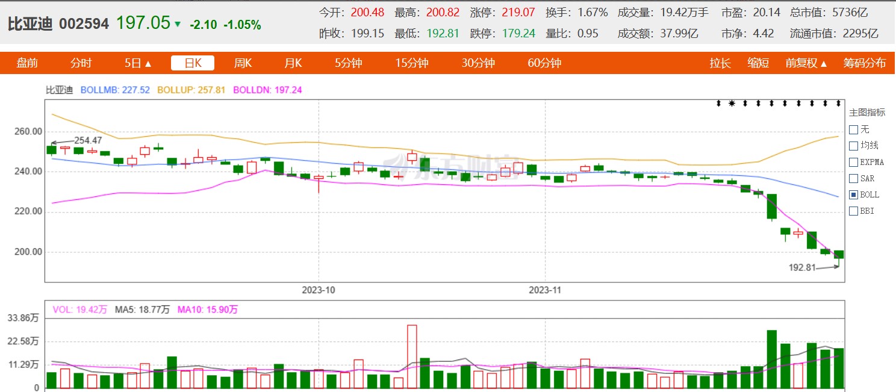The image size is (896, 392).
Task: Toggle the BOLL indicator checkbox
Action: (853, 194)
